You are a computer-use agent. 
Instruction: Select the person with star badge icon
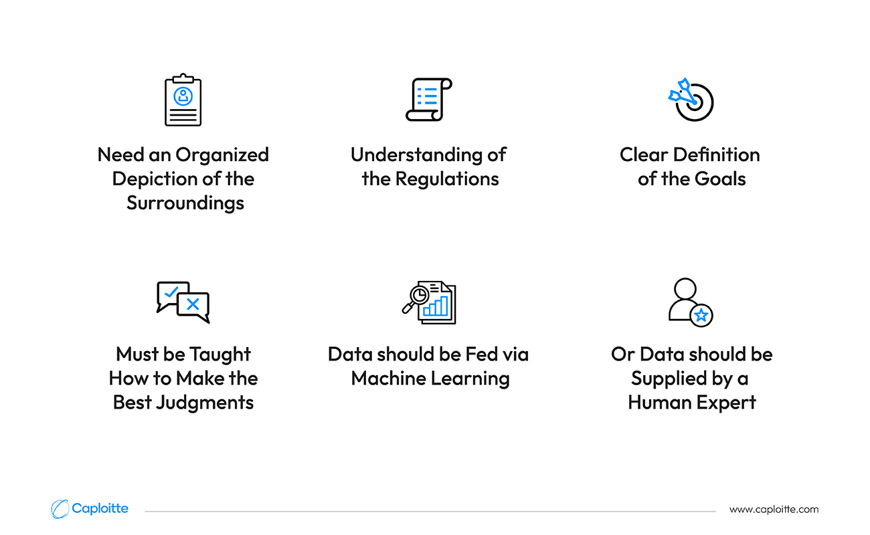tap(691, 302)
